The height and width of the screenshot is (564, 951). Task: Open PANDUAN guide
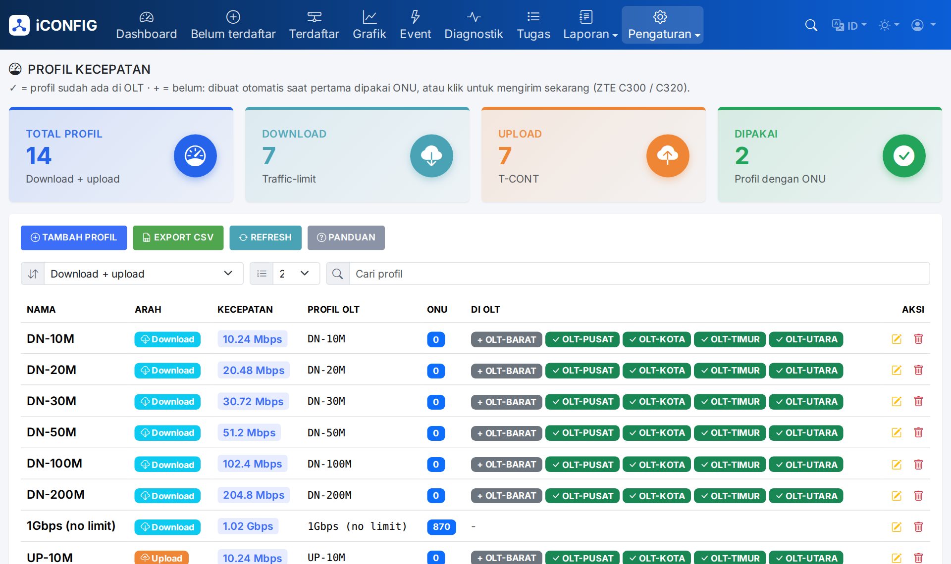(346, 237)
